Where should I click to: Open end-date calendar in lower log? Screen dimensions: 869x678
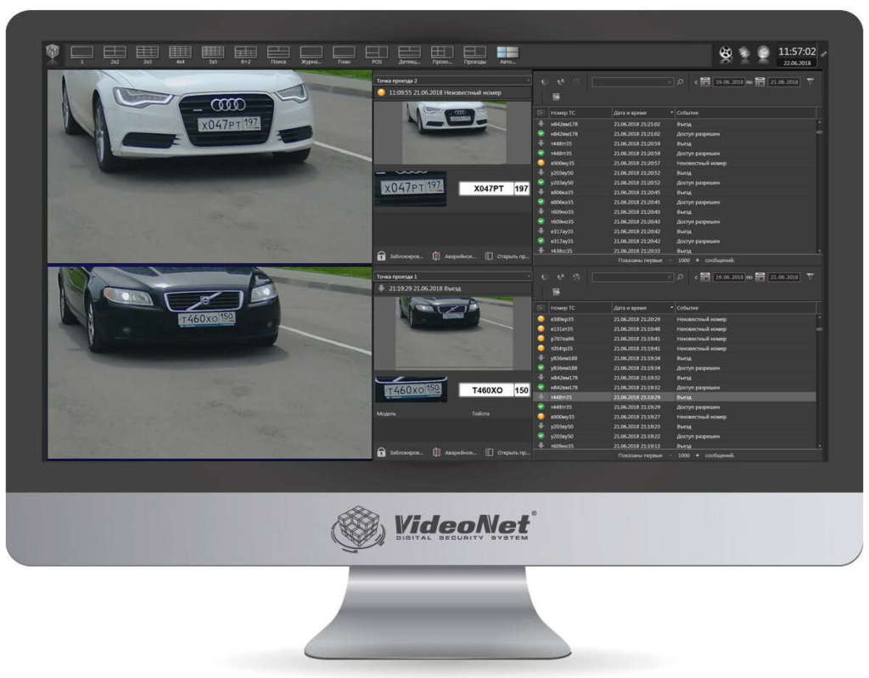(760, 277)
